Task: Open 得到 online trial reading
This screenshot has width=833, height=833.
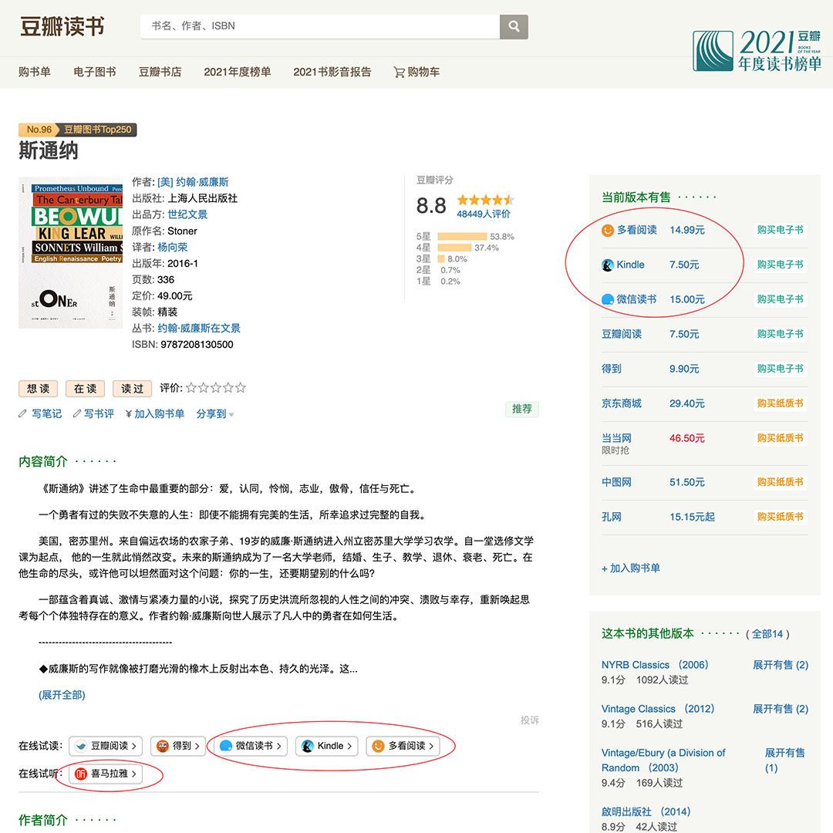Action: [x=178, y=746]
